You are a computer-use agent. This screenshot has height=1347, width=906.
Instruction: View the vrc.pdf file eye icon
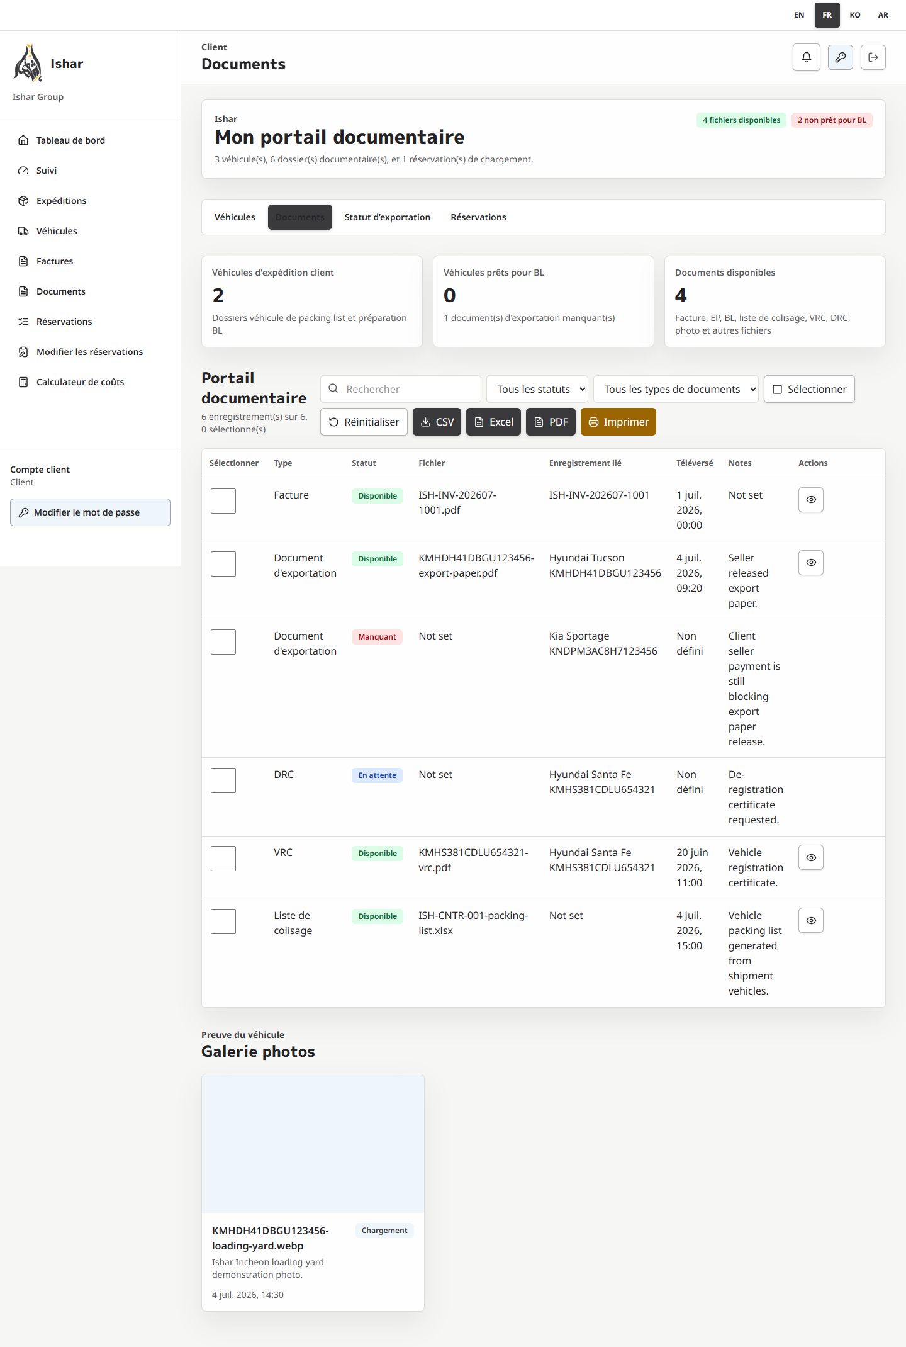(811, 857)
